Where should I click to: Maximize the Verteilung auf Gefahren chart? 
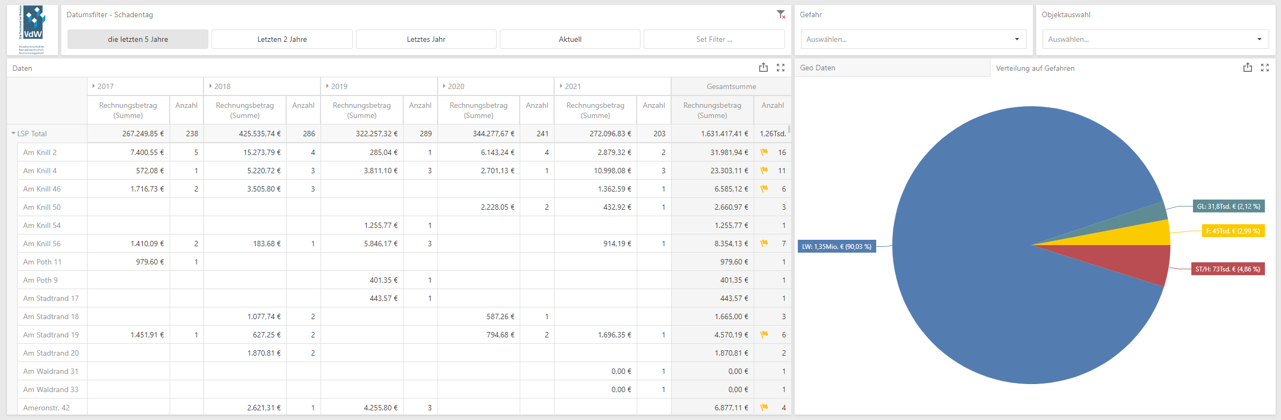pos(1265,68)
